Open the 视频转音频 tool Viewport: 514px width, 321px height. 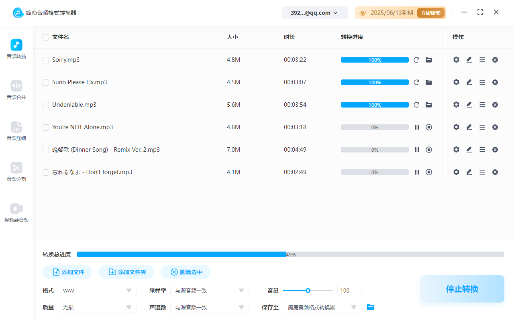16,212
